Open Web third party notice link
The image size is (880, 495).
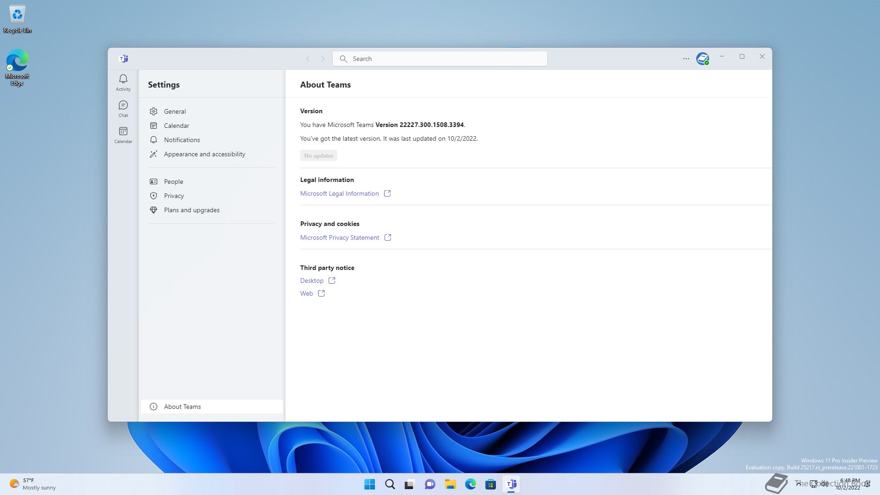click(x=306, y=293)
